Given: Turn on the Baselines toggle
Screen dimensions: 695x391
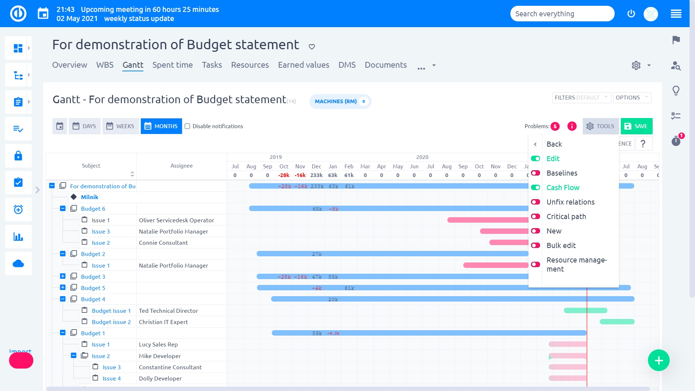Looking at the screenshot, I should 535,173.
